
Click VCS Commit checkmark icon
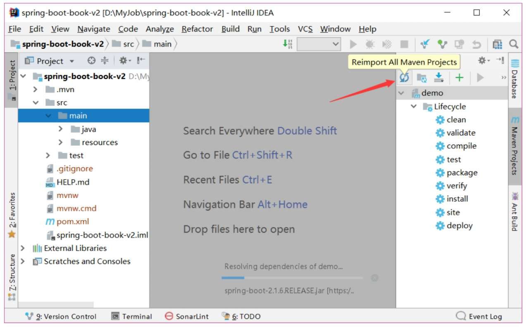click(x=443, y=44)
